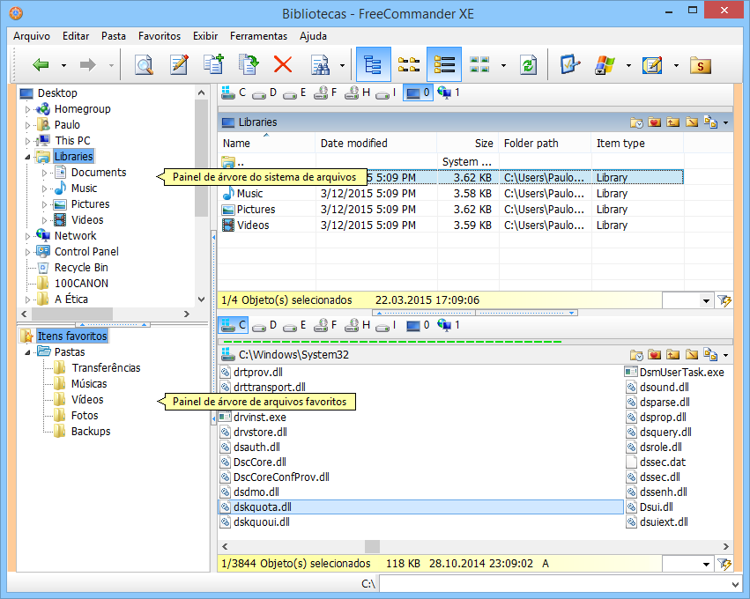This screenshot has height=599, width=750.
Task: Refresh the panel with the green arrows icon
Action: pyautogui.click(x=528, y=64)
